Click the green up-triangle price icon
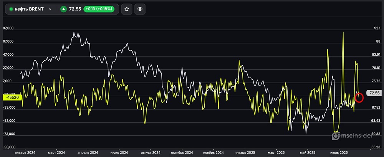This screenshot has height=157, width=384. [x=64, y=9]
